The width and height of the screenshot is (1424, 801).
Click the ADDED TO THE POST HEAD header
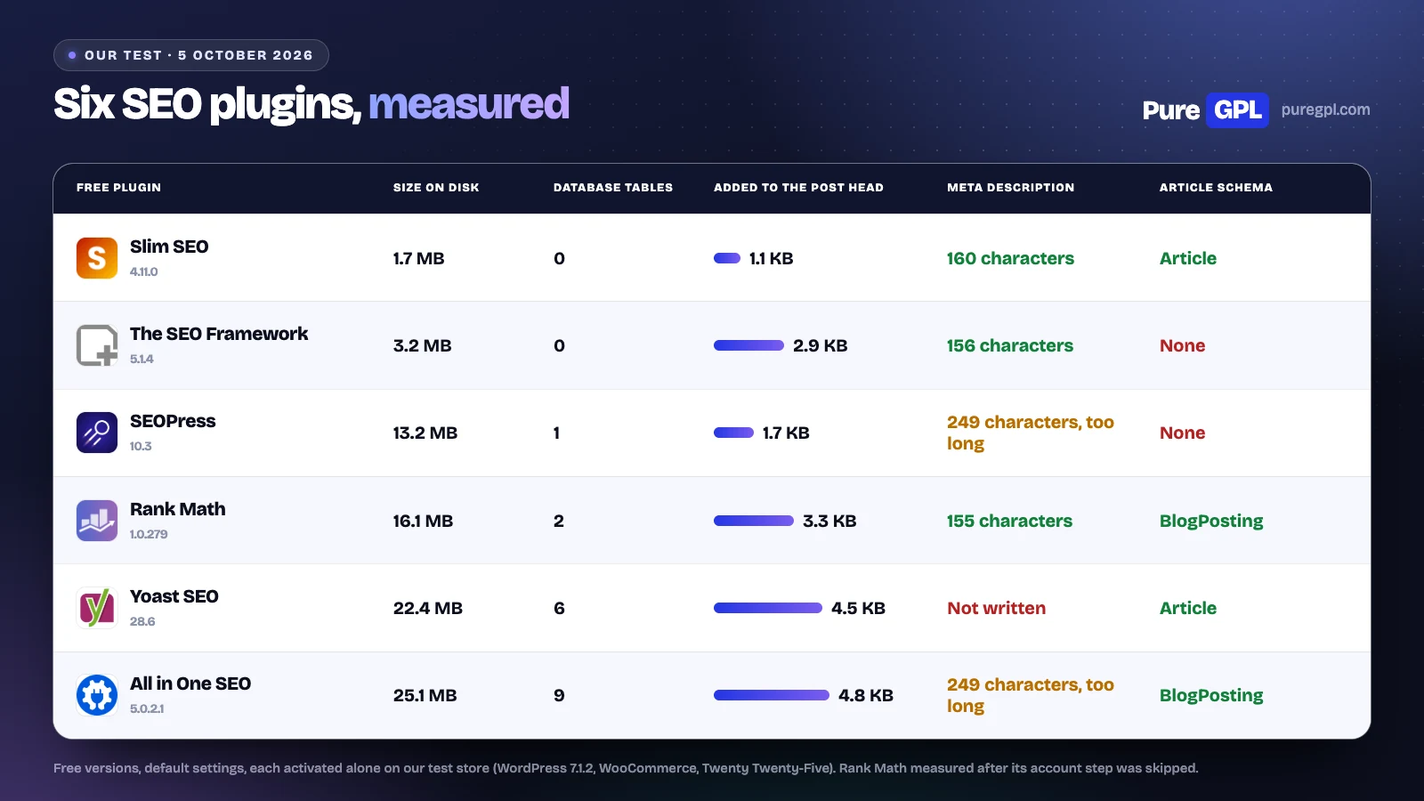pos(798,188)
